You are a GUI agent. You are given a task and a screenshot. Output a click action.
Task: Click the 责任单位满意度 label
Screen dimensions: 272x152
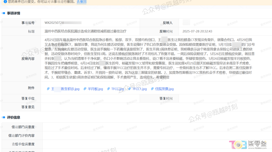pyautogui.click(x=23, y=144)
